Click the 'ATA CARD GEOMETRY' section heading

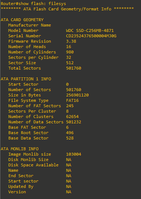22,20
